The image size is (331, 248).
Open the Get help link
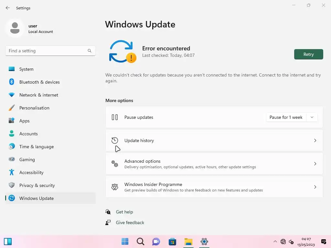tap(124, 212)
